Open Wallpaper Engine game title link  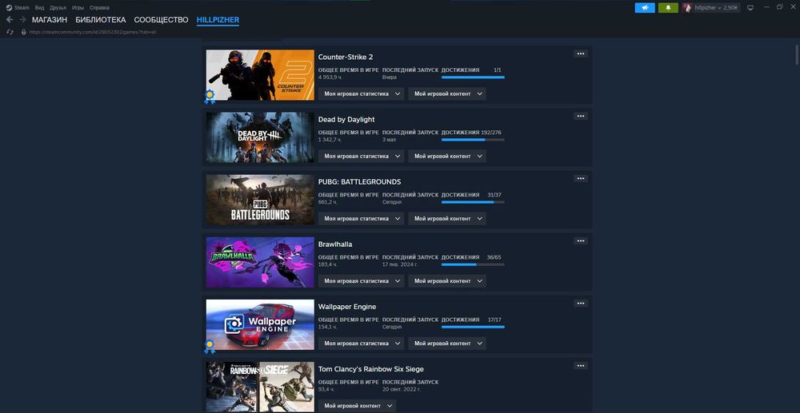(x=347, y=307)
